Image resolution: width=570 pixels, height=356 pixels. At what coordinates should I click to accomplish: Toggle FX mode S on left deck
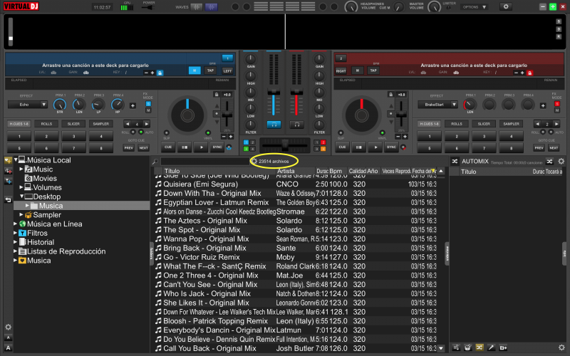pyautogui.click(x=148, y=104)
